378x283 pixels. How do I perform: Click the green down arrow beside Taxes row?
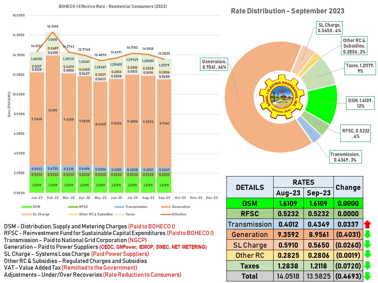[368, 266]
